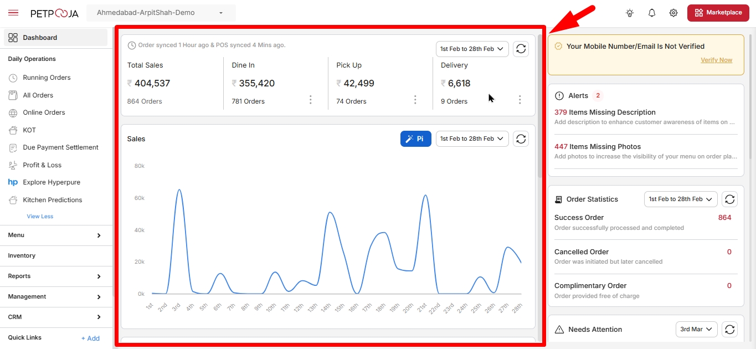Expand the CRM sidebar section
Screen dimensions: 756x349
pyautogui.click(x=55, y=317)
